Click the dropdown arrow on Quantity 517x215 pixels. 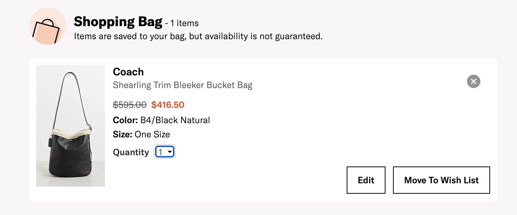pos(170,152)
